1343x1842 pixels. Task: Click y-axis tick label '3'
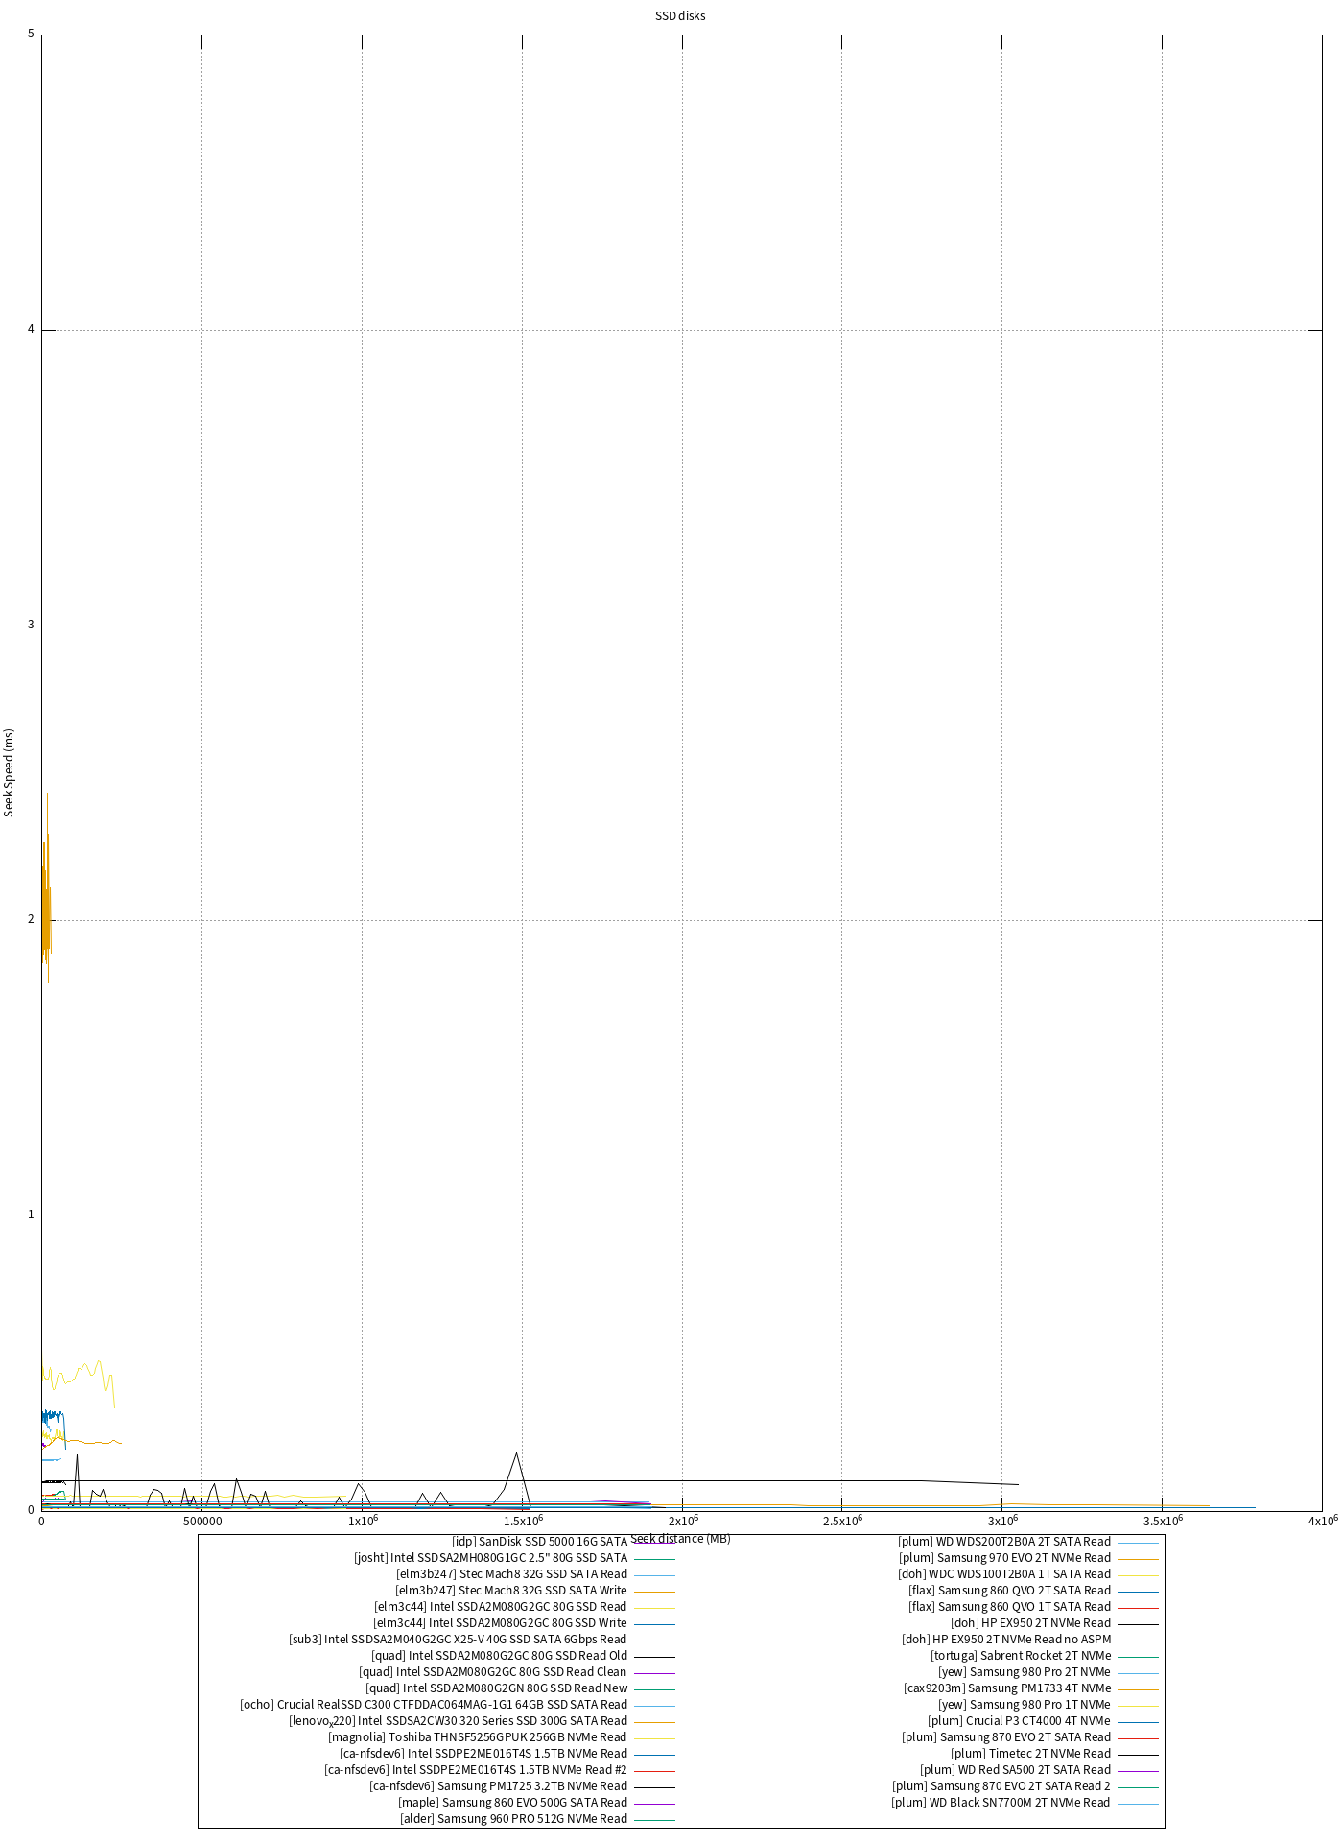[x=31, y=626]
